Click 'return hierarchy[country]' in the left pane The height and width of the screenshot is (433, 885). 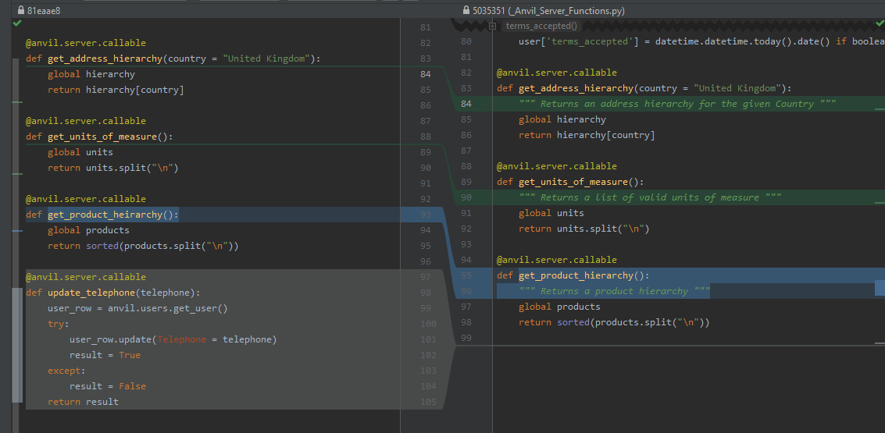point(116,90)
